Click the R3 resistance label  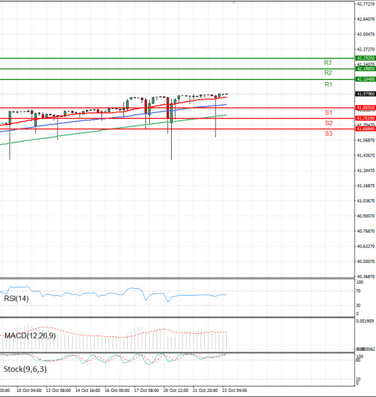pyautogui.click(x=328, y=63)
